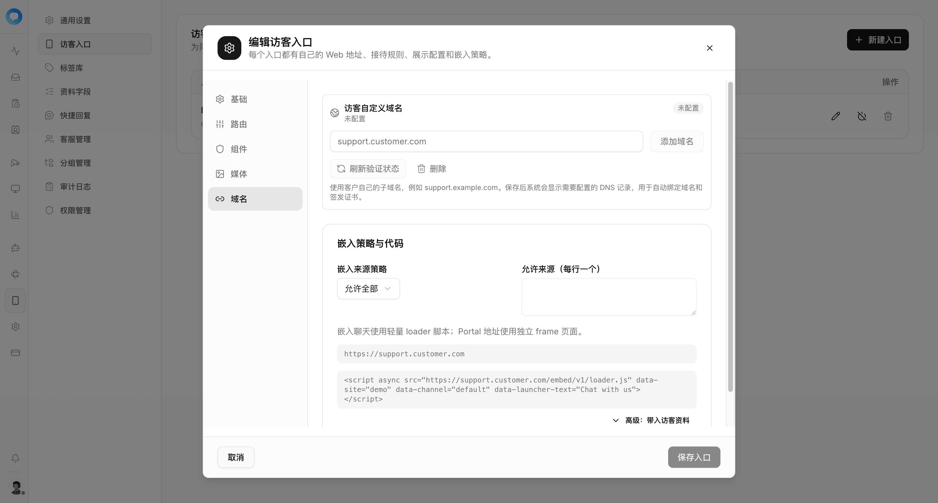Open 通用设置 in settings sidebar
This screenshot has width=938, height=503.
[x=95, y=20]
